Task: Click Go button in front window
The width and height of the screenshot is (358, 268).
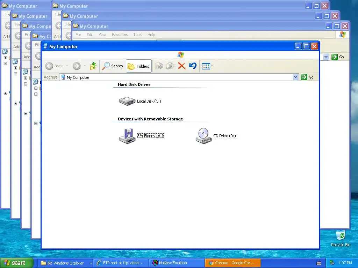Action: [308, 77]
